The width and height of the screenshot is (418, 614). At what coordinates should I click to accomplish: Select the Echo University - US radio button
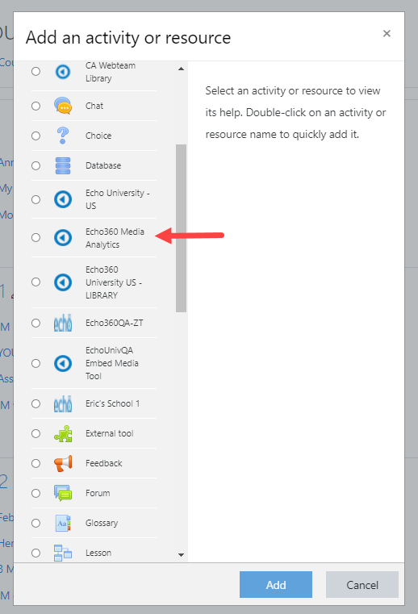(36, 199)
